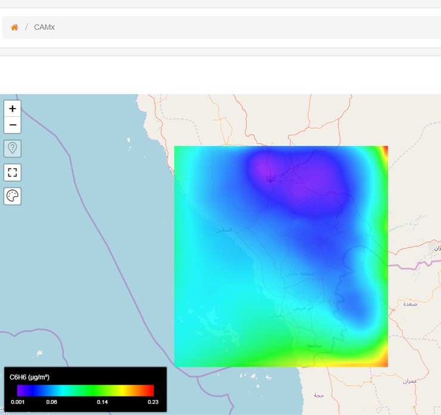Click the أبها city label on map

coord(271,179)
